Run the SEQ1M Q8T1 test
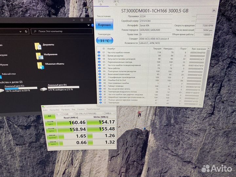This screenshot has width=236, height=177. (x=50, y=123)
